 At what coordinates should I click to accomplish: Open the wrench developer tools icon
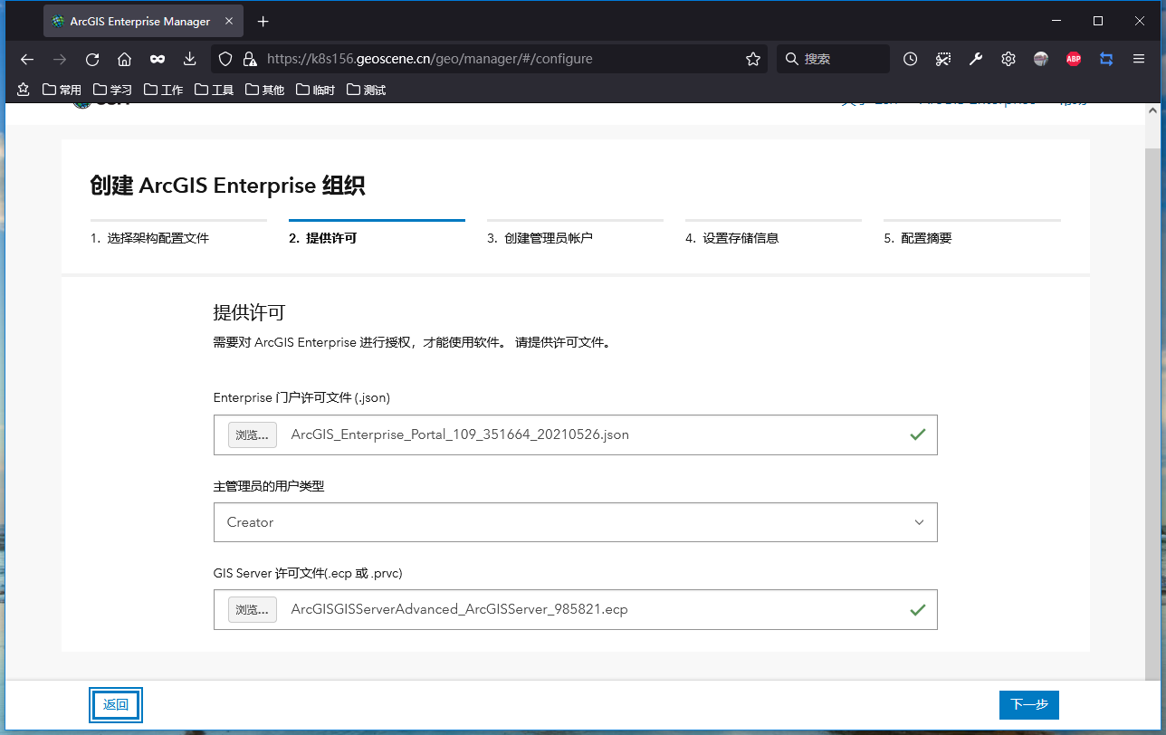click(976, 59)
